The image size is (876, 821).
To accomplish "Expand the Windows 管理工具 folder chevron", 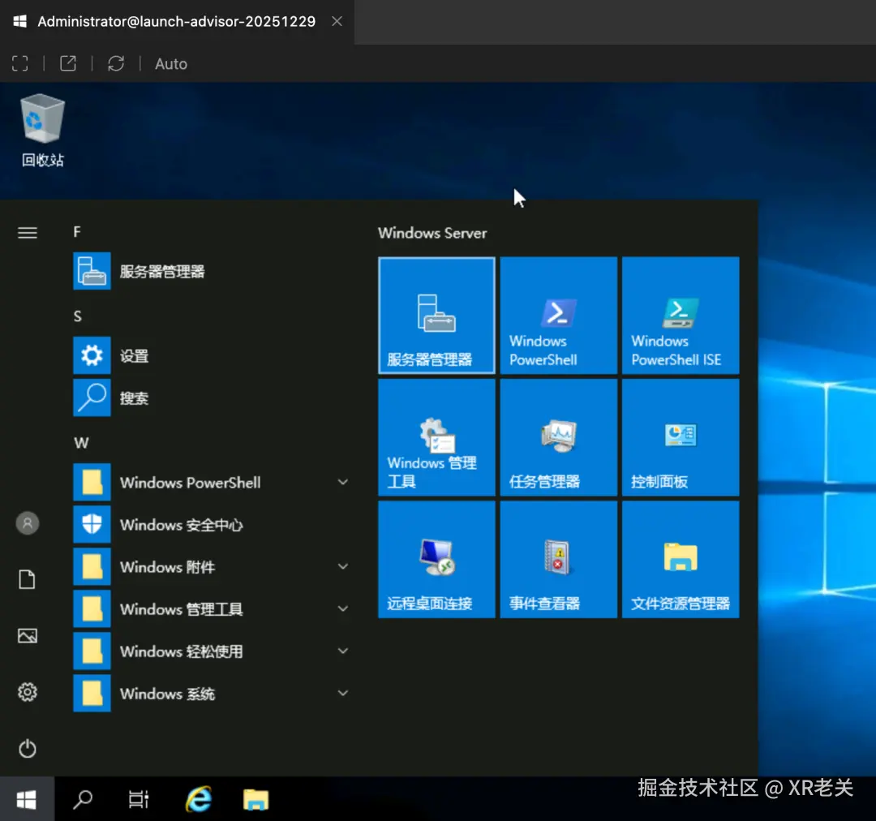I will (343, 608).
